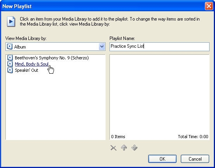Click the Album combo box field

pyautogui.click(x=55, y=47)
